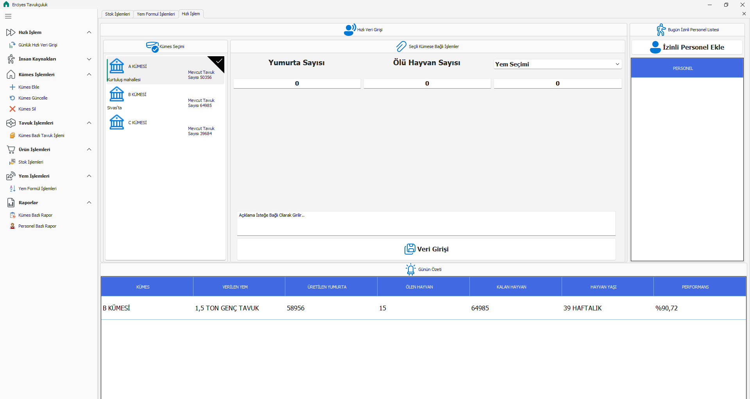
Task: Click the PERFORMANS column header
Action: point(700,287)
